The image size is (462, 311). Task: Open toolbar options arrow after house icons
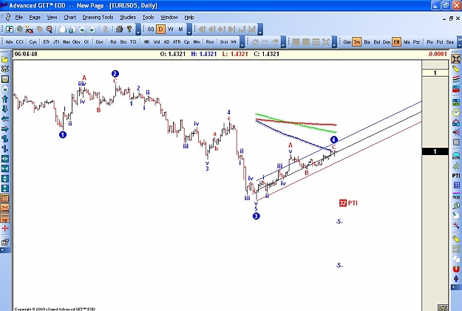tap(283, 42)
